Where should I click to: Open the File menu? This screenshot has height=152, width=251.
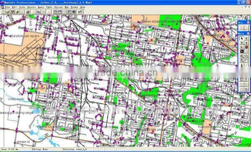8,7
